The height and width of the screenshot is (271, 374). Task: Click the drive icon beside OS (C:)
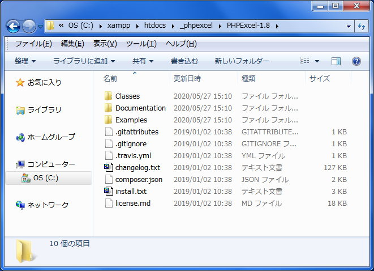[x=26, y=178]
